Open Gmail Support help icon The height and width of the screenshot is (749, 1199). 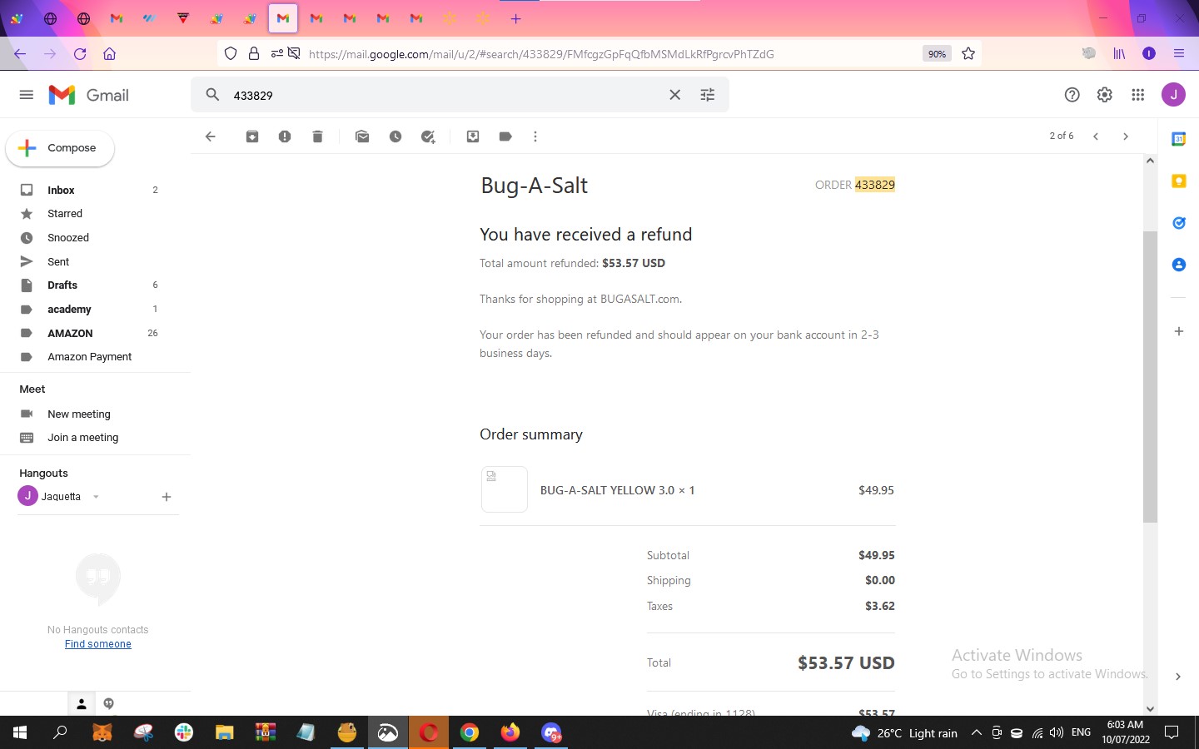click(1072, 95)
